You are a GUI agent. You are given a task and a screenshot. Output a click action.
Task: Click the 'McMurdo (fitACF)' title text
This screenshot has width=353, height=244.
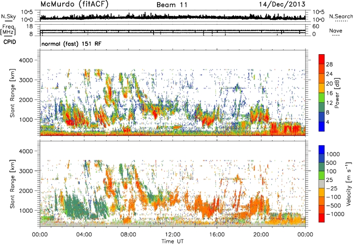74,4
